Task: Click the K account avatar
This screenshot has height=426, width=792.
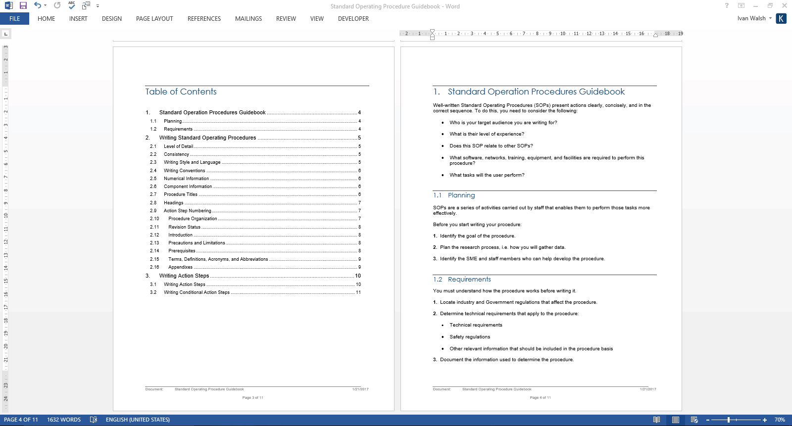Action: (x=781, y=19)
